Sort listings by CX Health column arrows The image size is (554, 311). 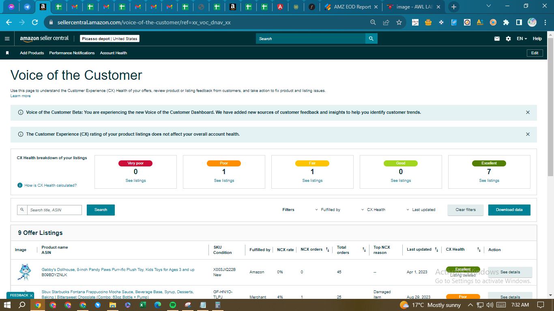[479, 249]
